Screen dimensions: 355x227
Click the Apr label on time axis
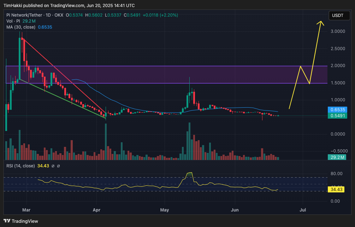pyautogui.click(x=96, y=210)
